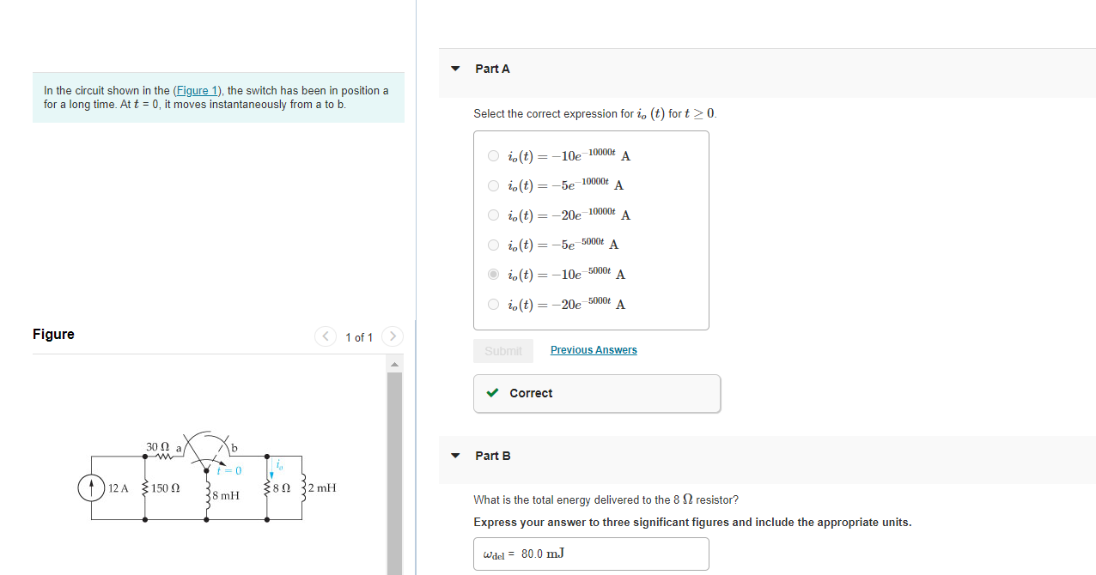Click the right arrow in figure navigation
The width and height of the screenshot is (1096, 575).
[x=392, y=336]
